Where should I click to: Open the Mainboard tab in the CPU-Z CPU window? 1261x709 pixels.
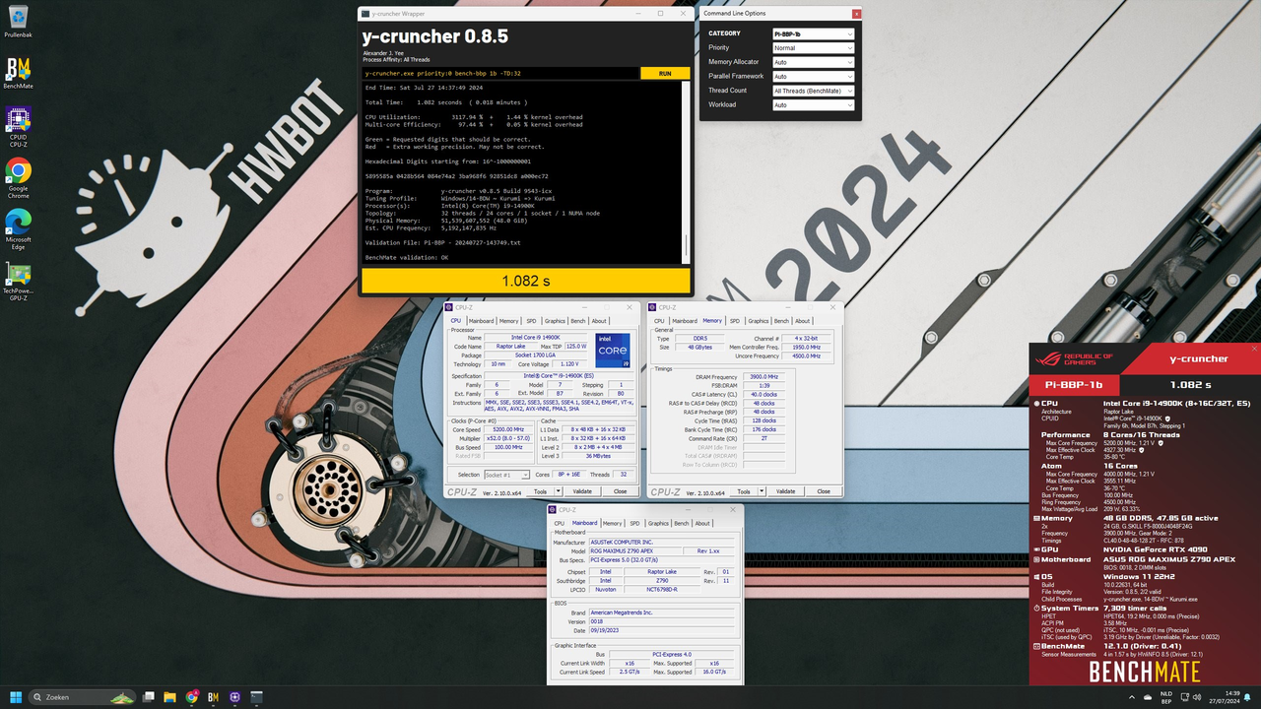(481, 321)
